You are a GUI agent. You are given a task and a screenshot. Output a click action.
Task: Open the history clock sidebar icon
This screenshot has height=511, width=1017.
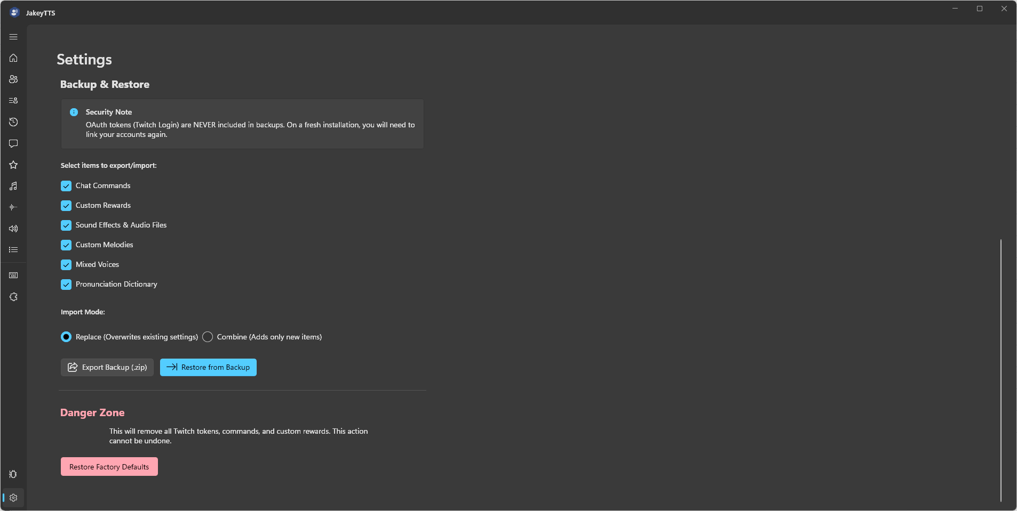13,122
